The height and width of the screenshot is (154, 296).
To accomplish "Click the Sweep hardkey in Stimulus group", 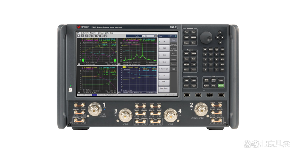I will pos(186,86).
